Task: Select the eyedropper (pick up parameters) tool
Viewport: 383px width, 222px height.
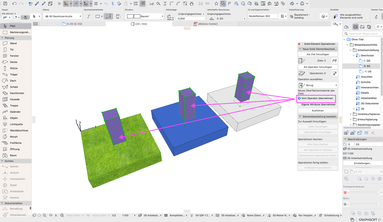Action: coord(37,4)
